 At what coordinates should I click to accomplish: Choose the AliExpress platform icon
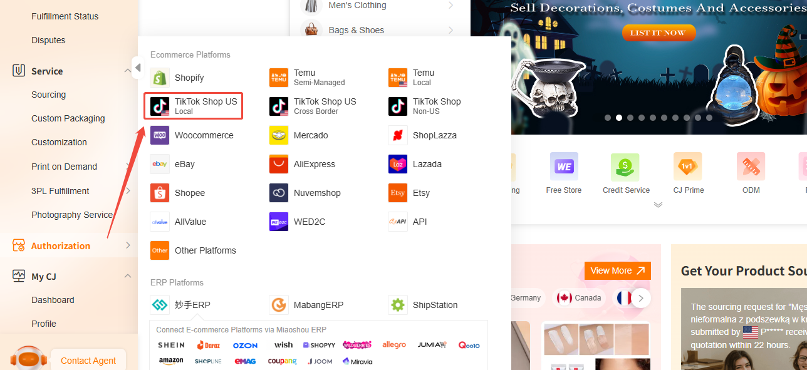279,164
